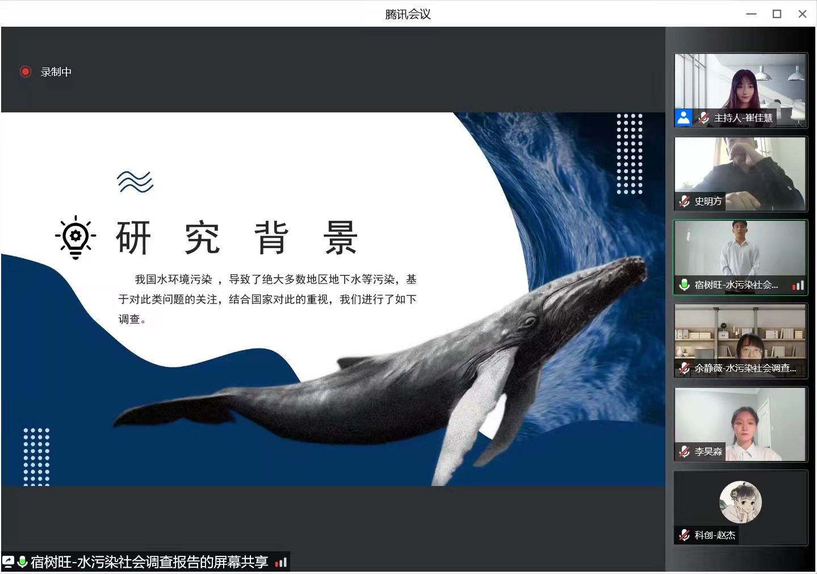Click the screen share icon in the bottom-left label
This screenshot has width=817, height=574.
pos(9,562)
